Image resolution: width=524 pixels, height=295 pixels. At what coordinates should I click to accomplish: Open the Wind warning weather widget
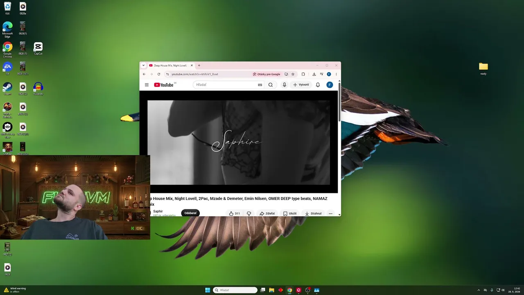click(15, 290)
